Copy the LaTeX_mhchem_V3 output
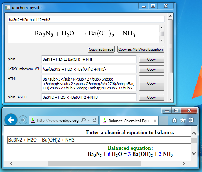Viewport: 202px width, 172px height. point(151,69)
